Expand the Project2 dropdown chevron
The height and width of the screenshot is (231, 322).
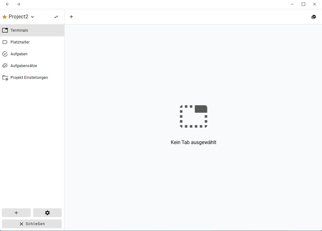tap(33, 17)
